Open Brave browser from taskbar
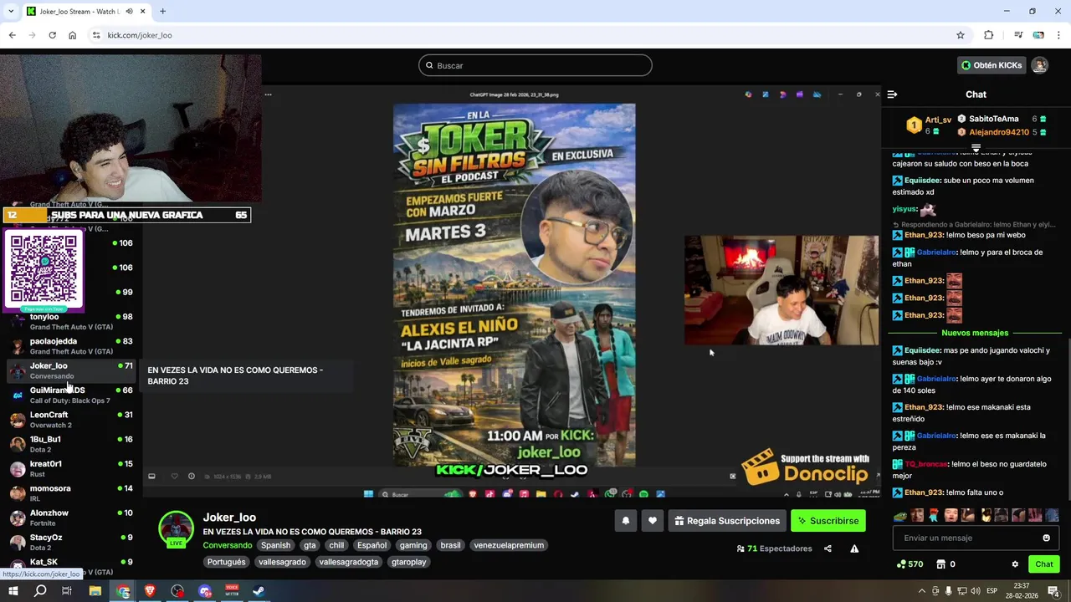 150,591
